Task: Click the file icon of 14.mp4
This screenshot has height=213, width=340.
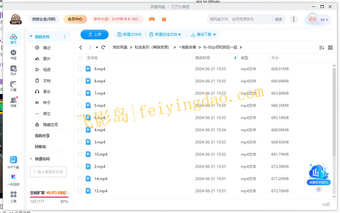Action: click(x=88, y=178)
